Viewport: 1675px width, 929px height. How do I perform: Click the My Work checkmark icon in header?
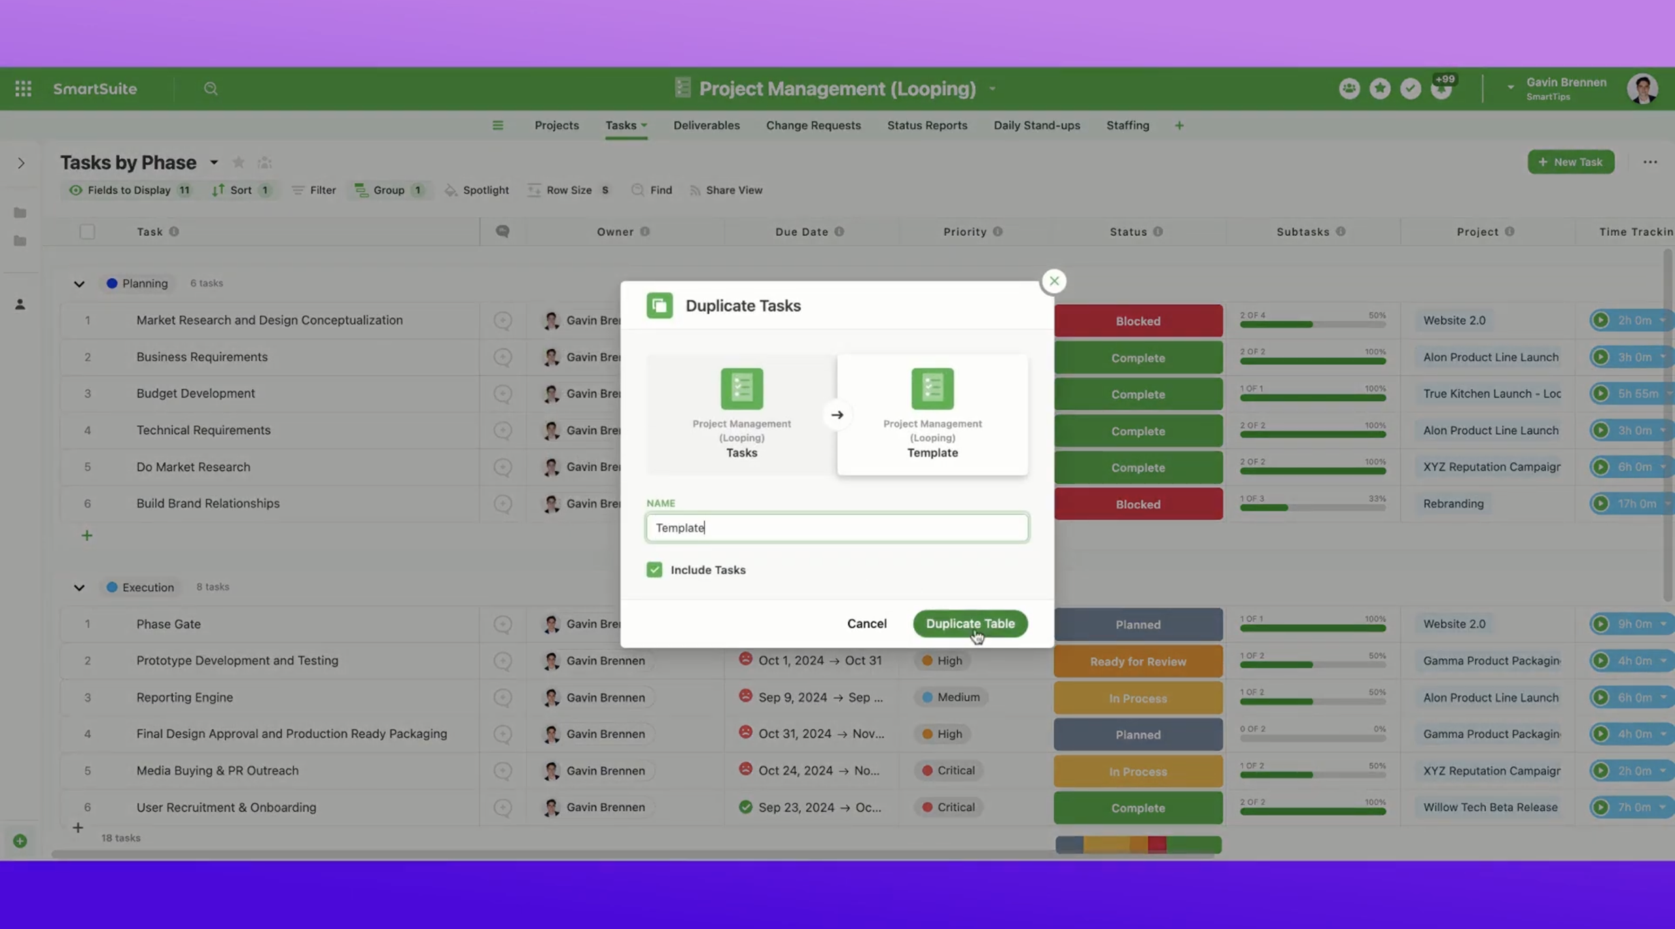pos(1410,88)
